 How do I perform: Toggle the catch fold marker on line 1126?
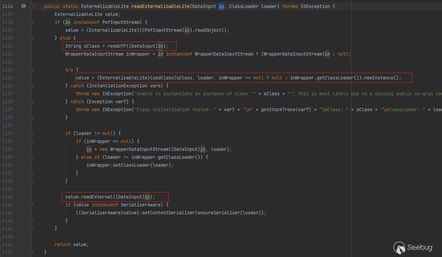(x=31, y=86)
